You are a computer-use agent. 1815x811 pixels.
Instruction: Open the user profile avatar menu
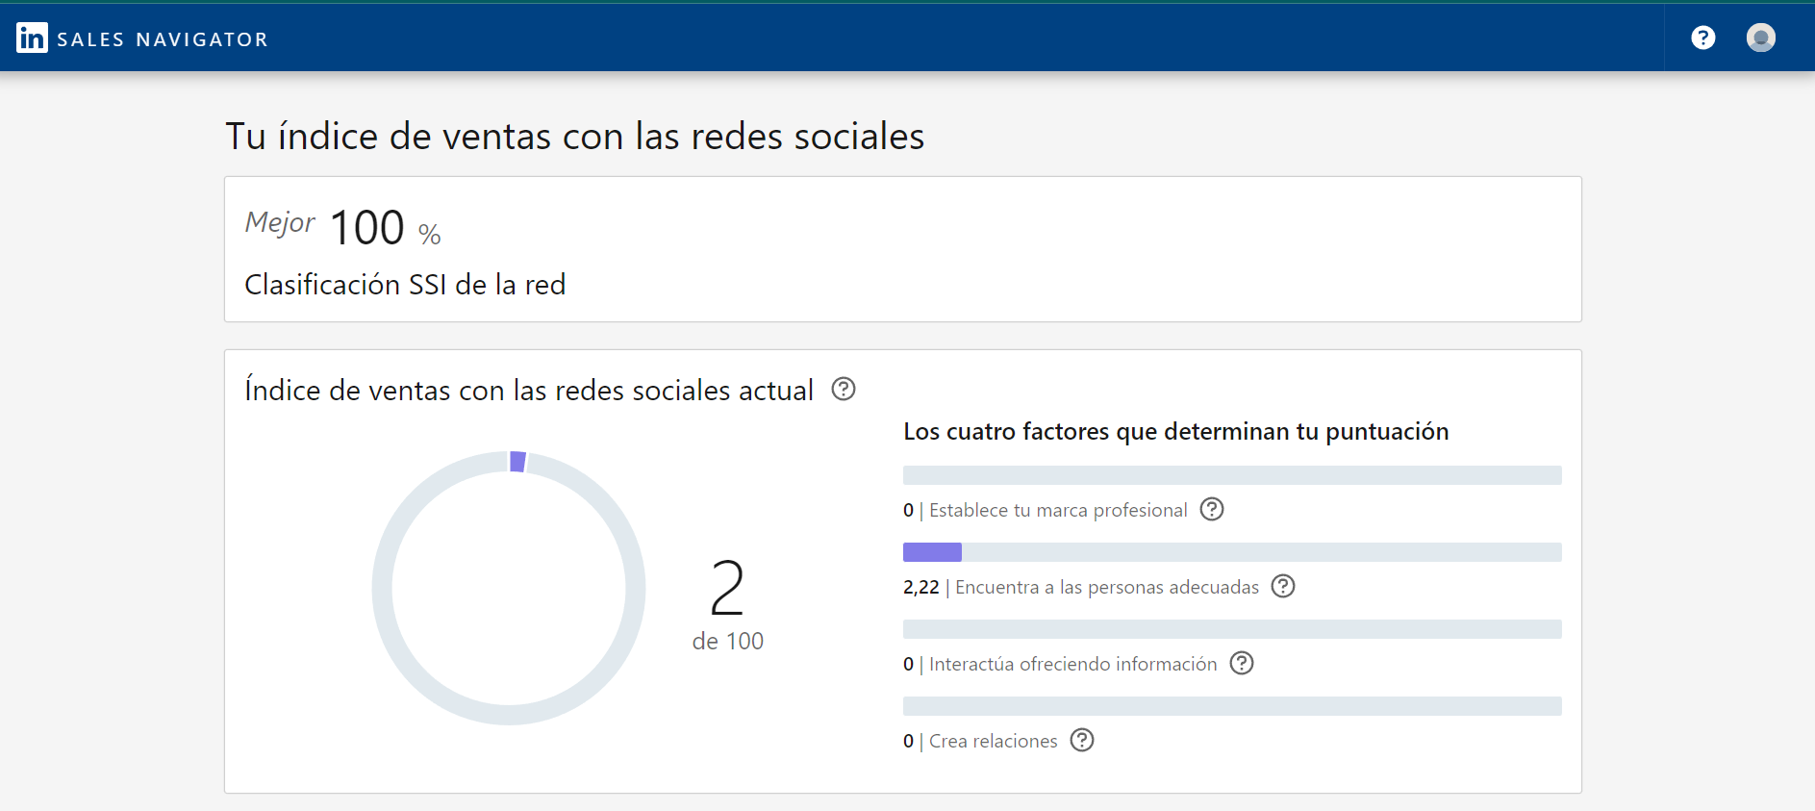point(1760,38)
